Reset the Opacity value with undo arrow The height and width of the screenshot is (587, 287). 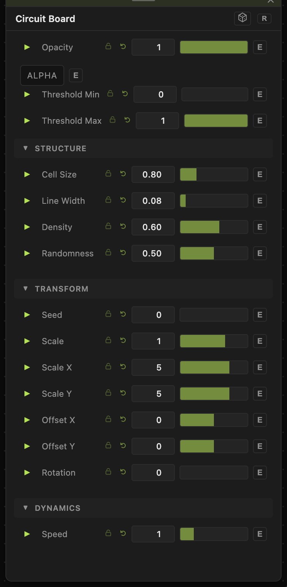click(x=123, y=47)
